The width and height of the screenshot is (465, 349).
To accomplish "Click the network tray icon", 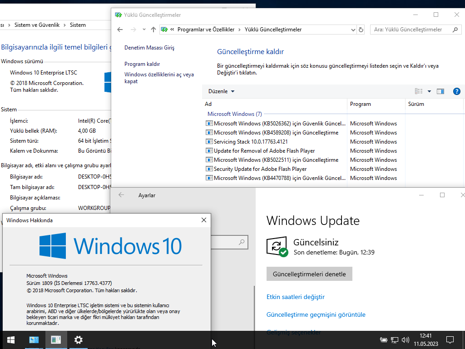I will click(x=395, y=340).
